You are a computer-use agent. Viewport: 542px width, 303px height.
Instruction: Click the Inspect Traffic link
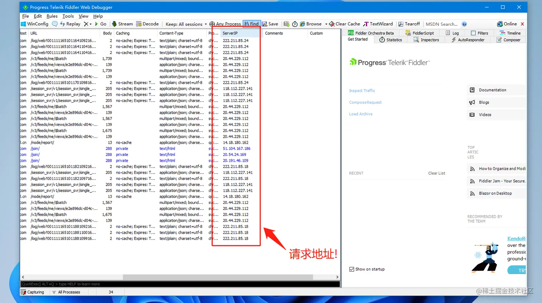point(362,91)
